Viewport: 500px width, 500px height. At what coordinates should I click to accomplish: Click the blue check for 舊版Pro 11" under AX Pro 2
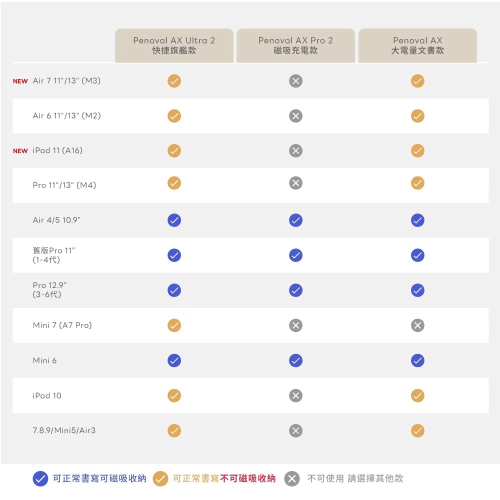pos(295,255)
